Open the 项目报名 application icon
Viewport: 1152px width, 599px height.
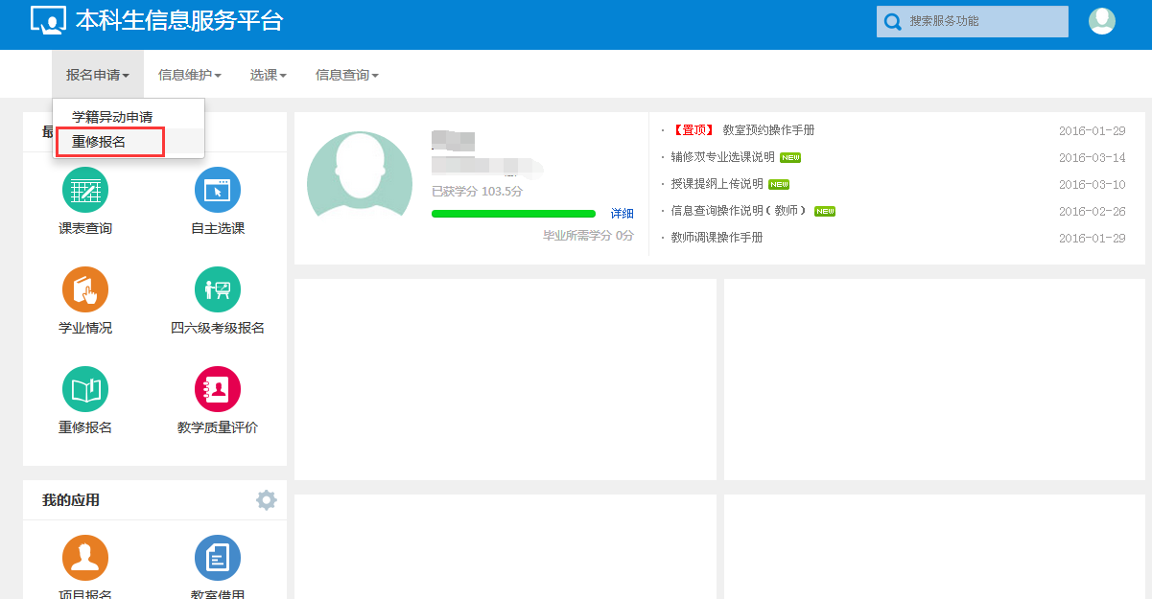coord(85,558)
